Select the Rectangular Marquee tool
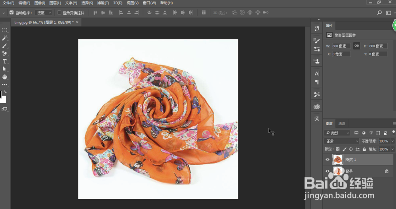Viewport: 396px width, 209px height. (x=4, y=30)
